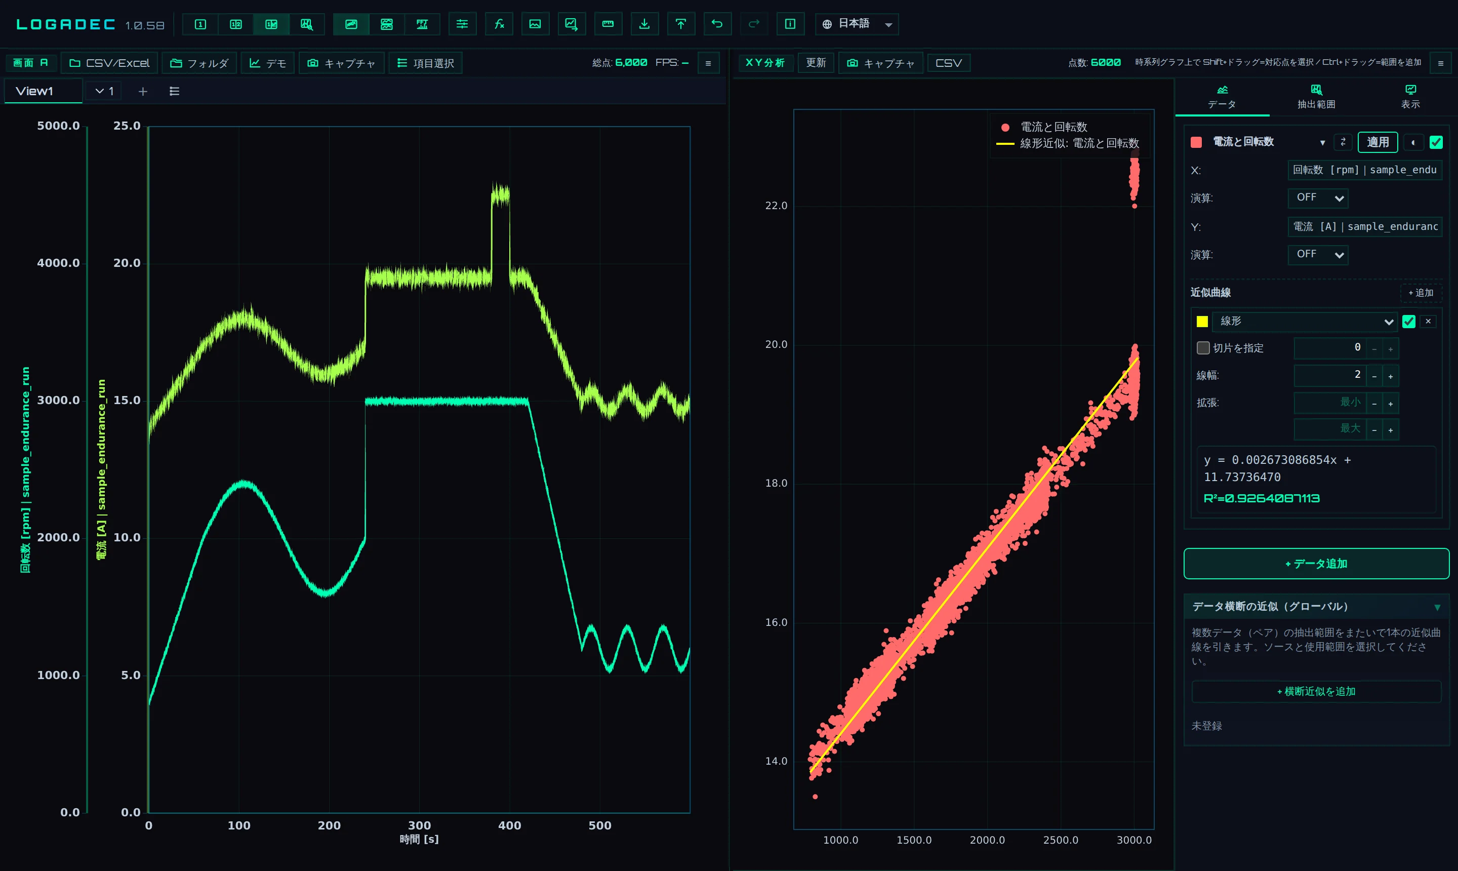Open the info panel icon
The height and width of the screenshot is (871, 1458).
pyautogui.click(x=790, y=24)
